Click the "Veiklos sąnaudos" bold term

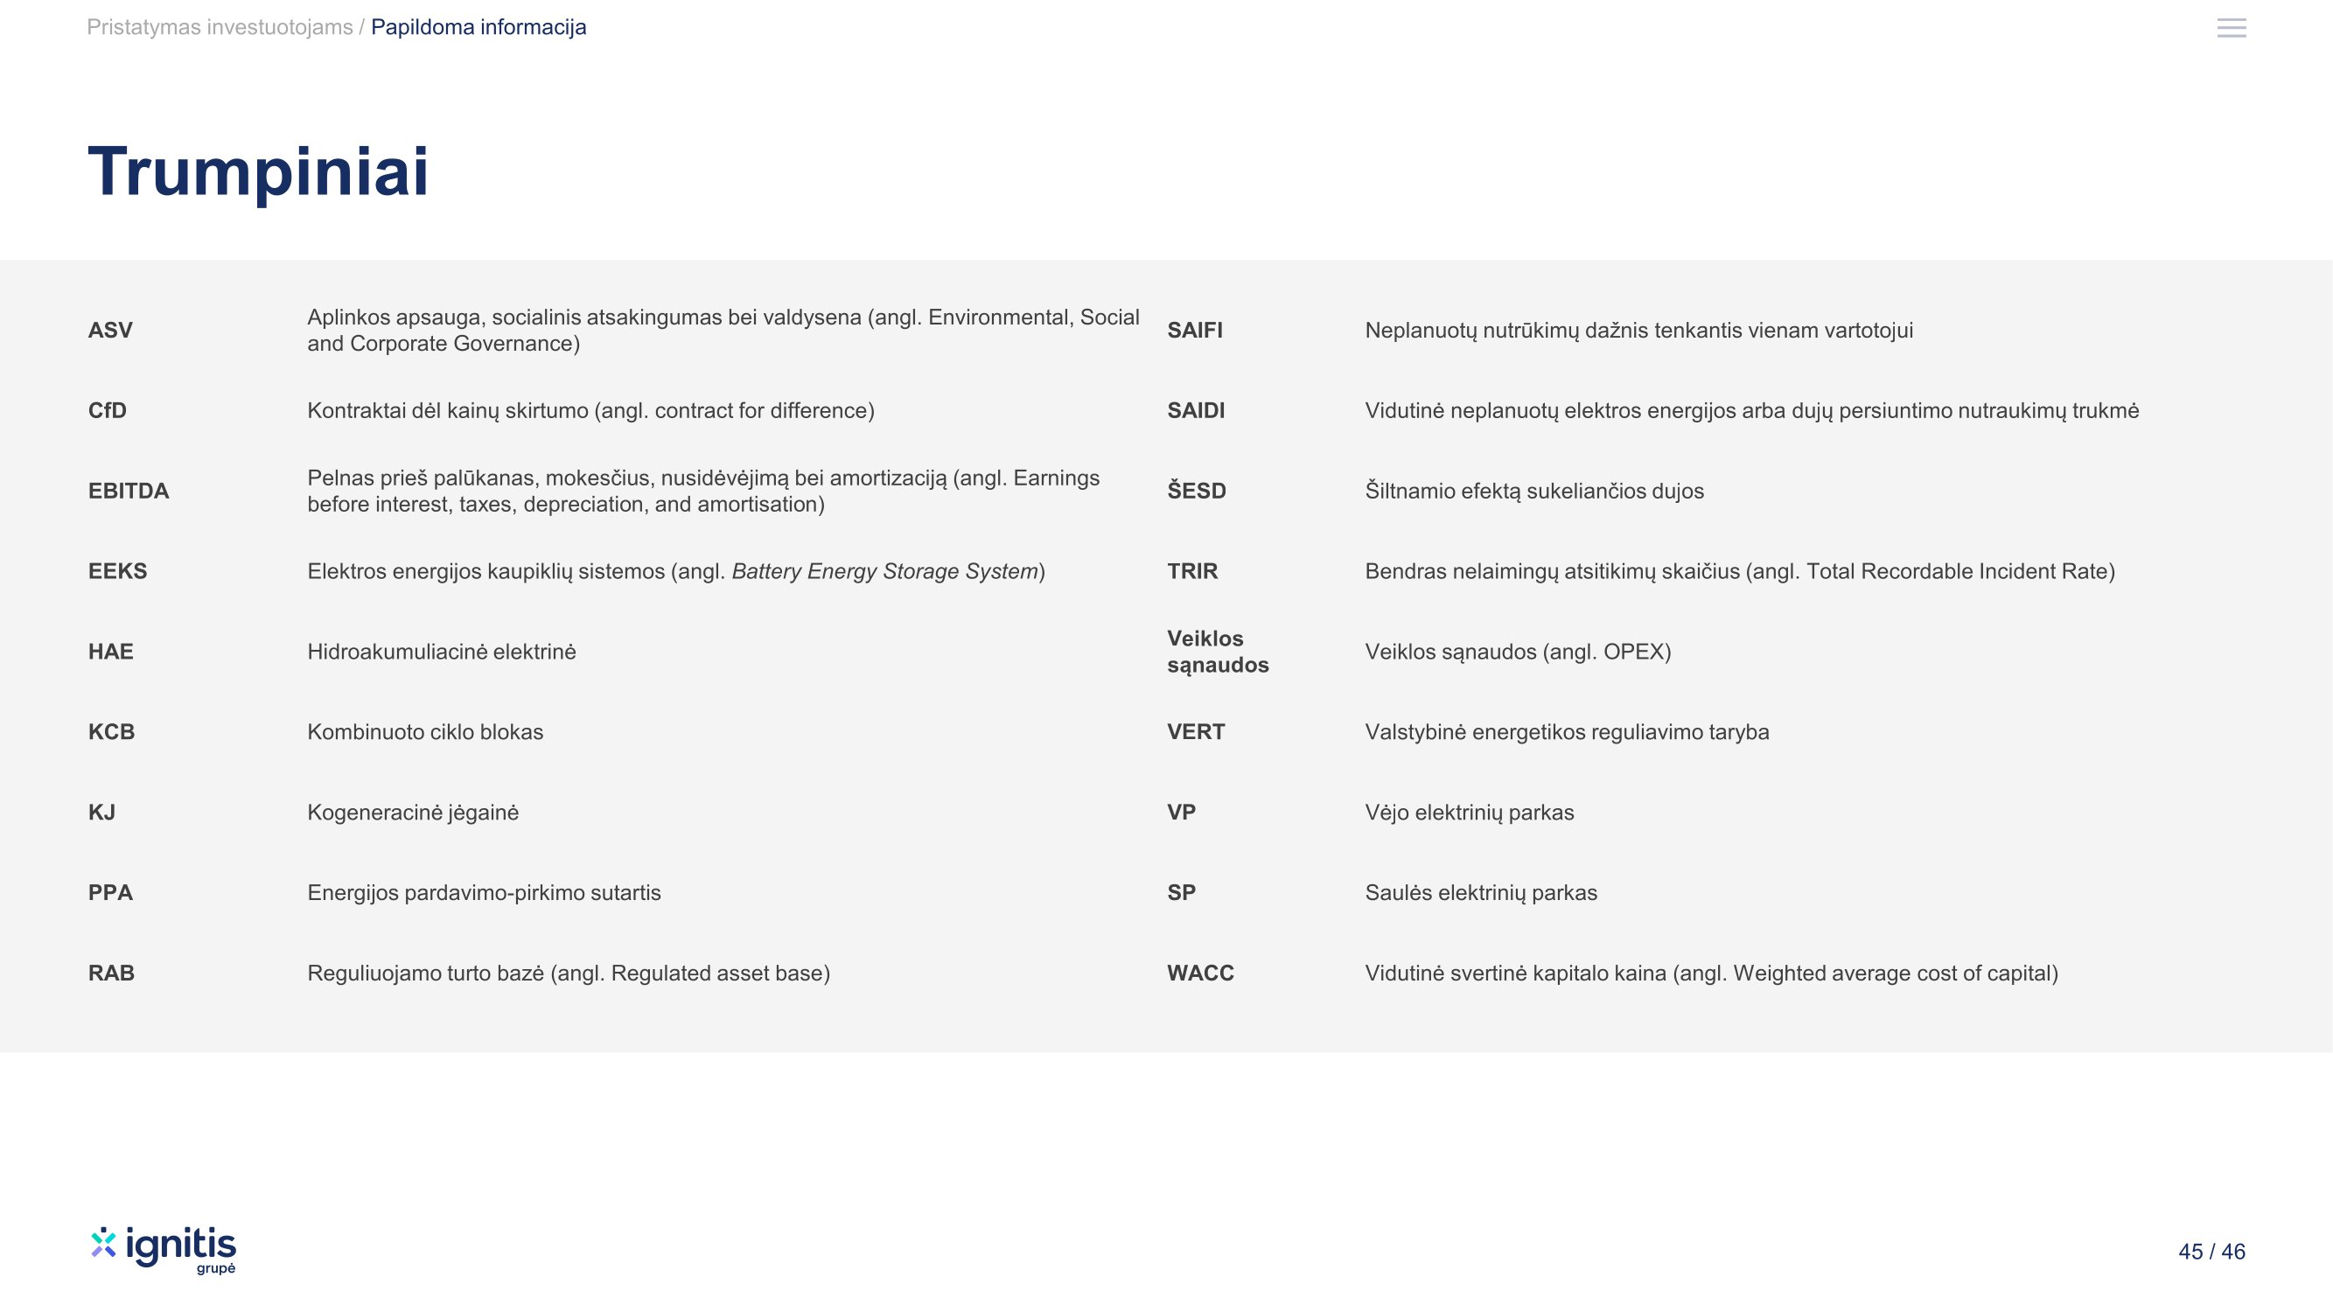coord(1217,652)
